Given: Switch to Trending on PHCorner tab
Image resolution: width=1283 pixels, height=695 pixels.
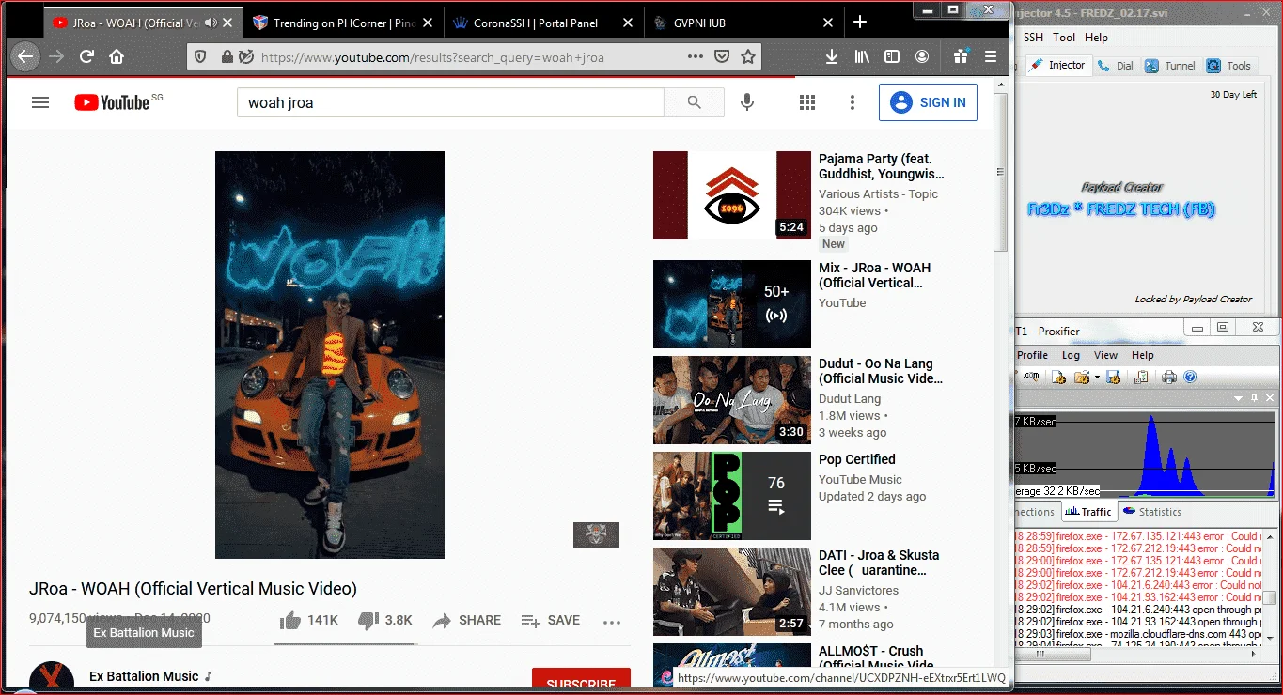Looking at the screenshot, I should tap(333, 23).
